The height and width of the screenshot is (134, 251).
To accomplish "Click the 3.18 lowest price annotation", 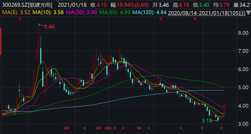I will tap(207, 121).
